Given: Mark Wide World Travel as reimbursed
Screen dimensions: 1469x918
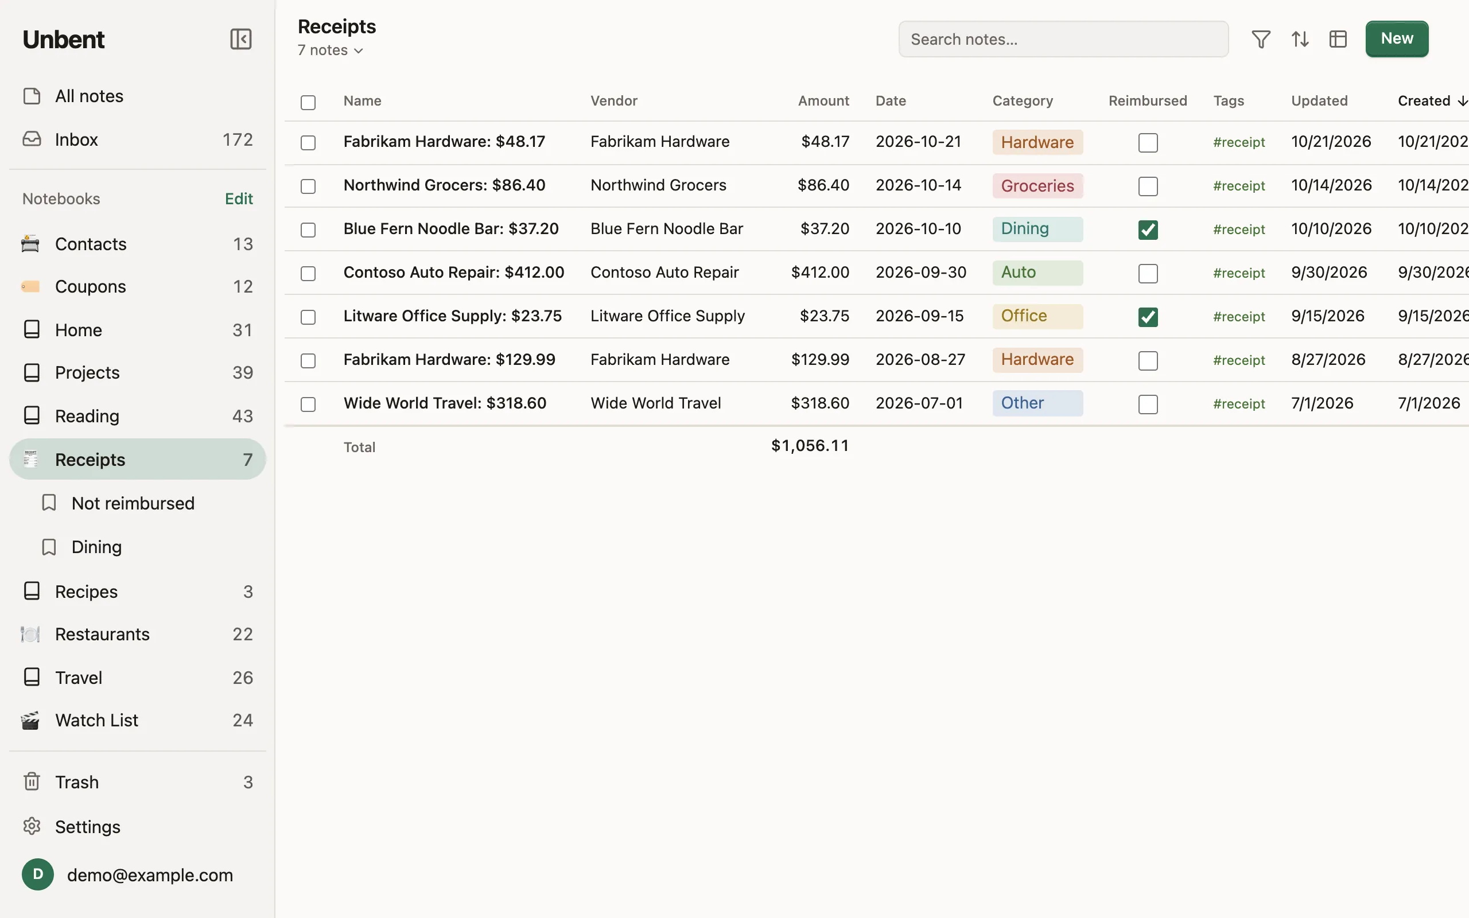Looking at the screenshot, I should pyautogui.click(x=1148, y=404).
